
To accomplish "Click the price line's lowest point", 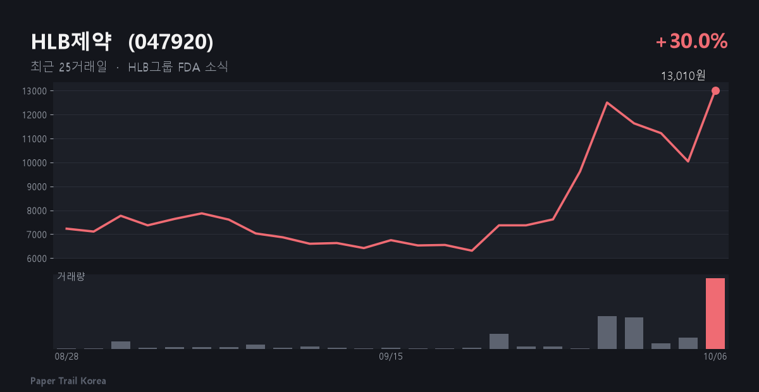I will coord(472,250).
